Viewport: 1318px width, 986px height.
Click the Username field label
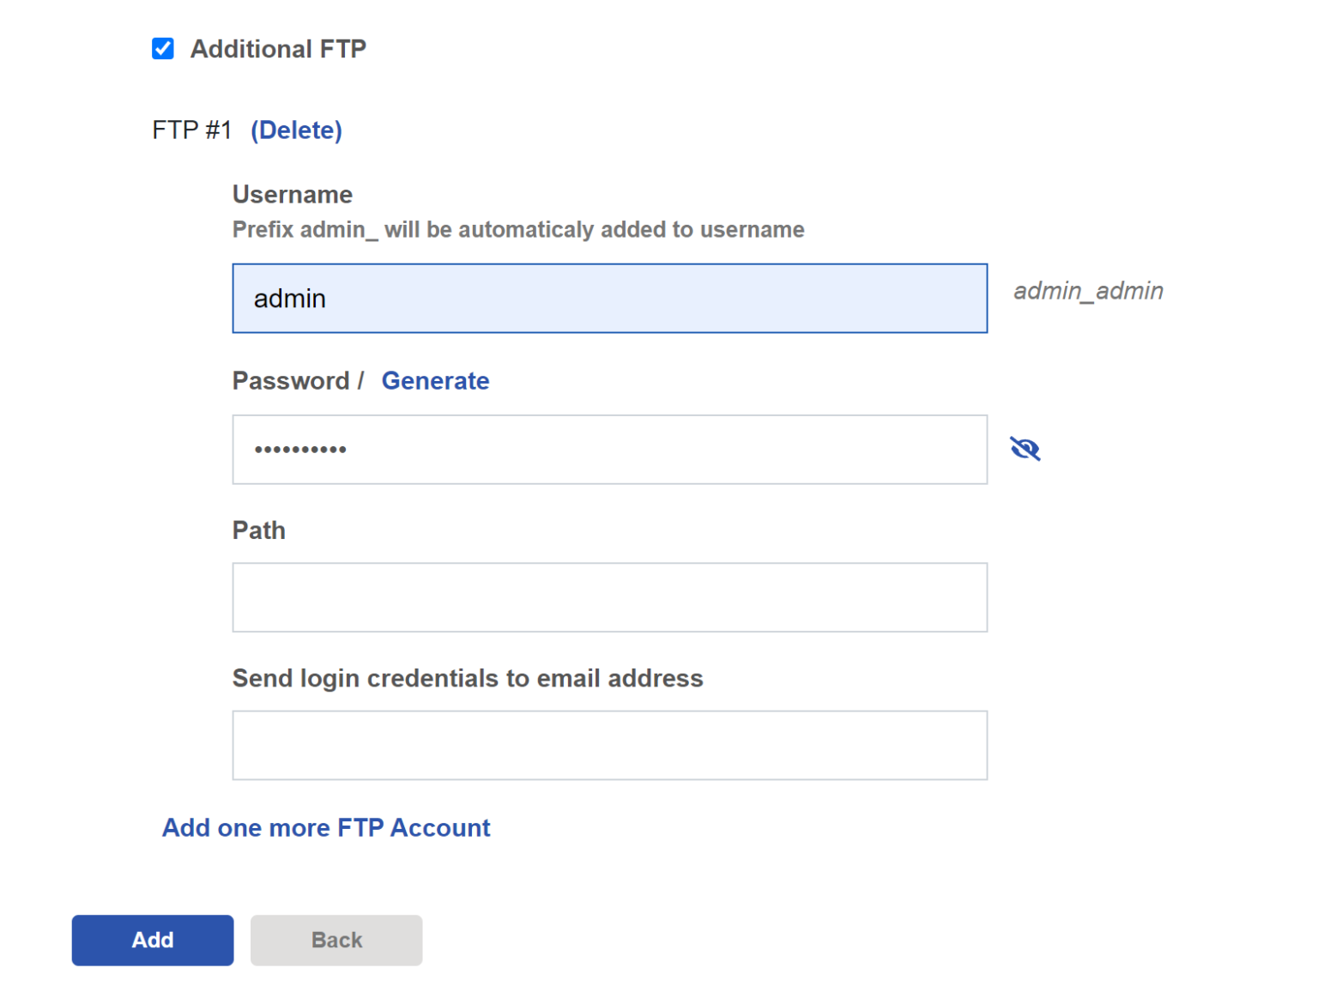coord(293,195)
